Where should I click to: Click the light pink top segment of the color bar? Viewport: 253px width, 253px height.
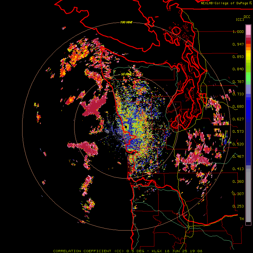[248, 30]
